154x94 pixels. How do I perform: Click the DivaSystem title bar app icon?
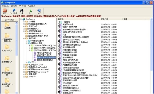click(x=2, y=2)
